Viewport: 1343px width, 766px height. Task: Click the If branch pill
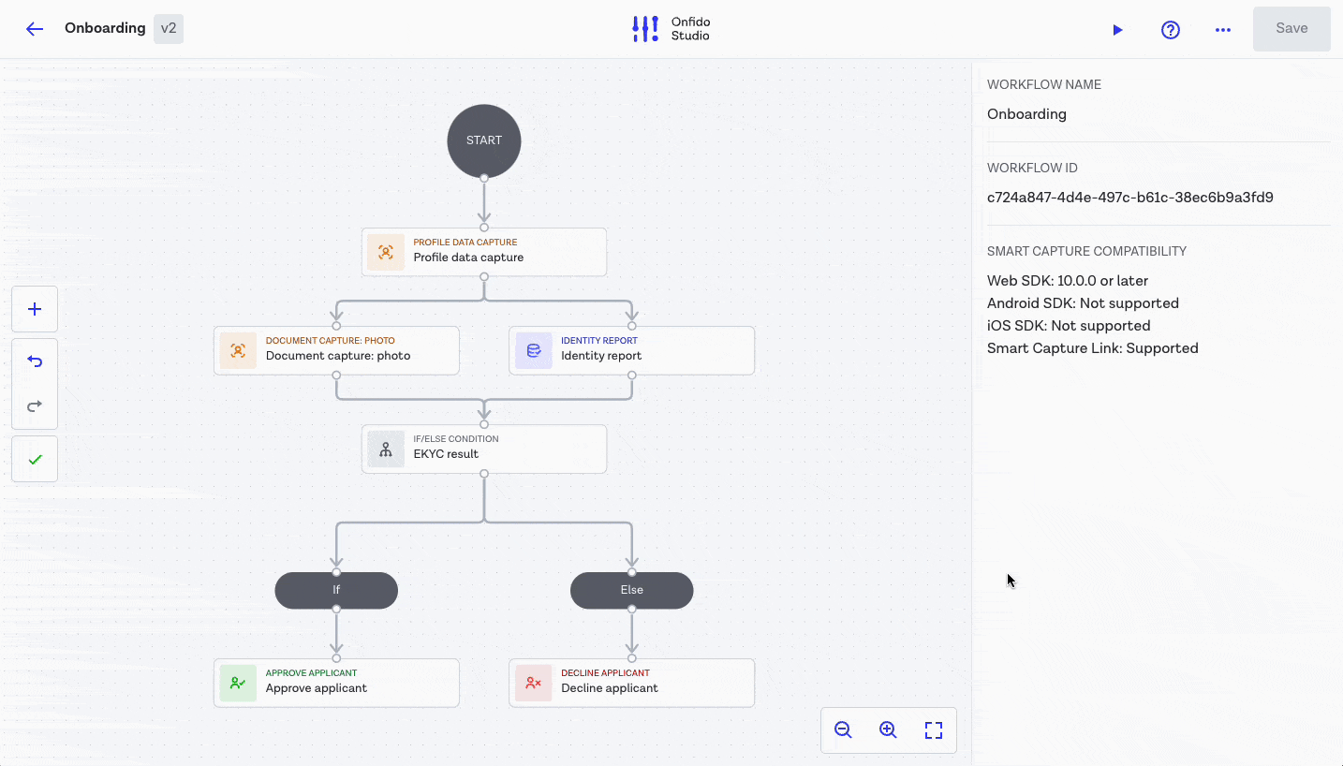pyautogui.click(x=336, y=590)
